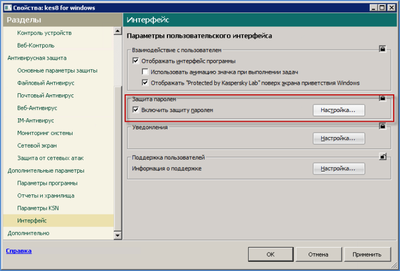Disable Включить защиту паролем checkbox
400x271 pixels.
(136, 110)
